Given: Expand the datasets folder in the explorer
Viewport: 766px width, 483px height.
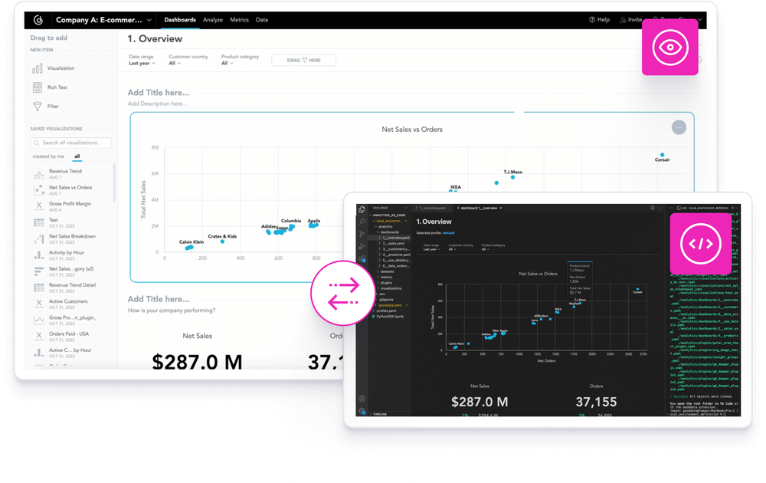Looking at the screenshot, I should tap(385, 271).
